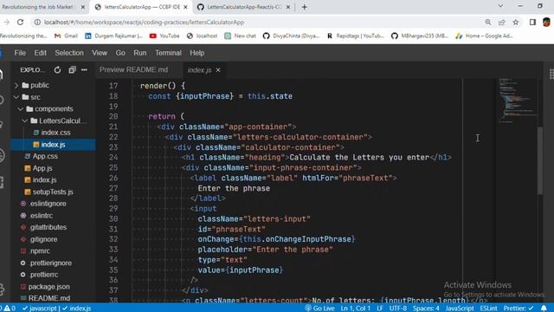This screenshot has width=554, height=312.
Task: Open App.js file
Action: tap(42, 168)
